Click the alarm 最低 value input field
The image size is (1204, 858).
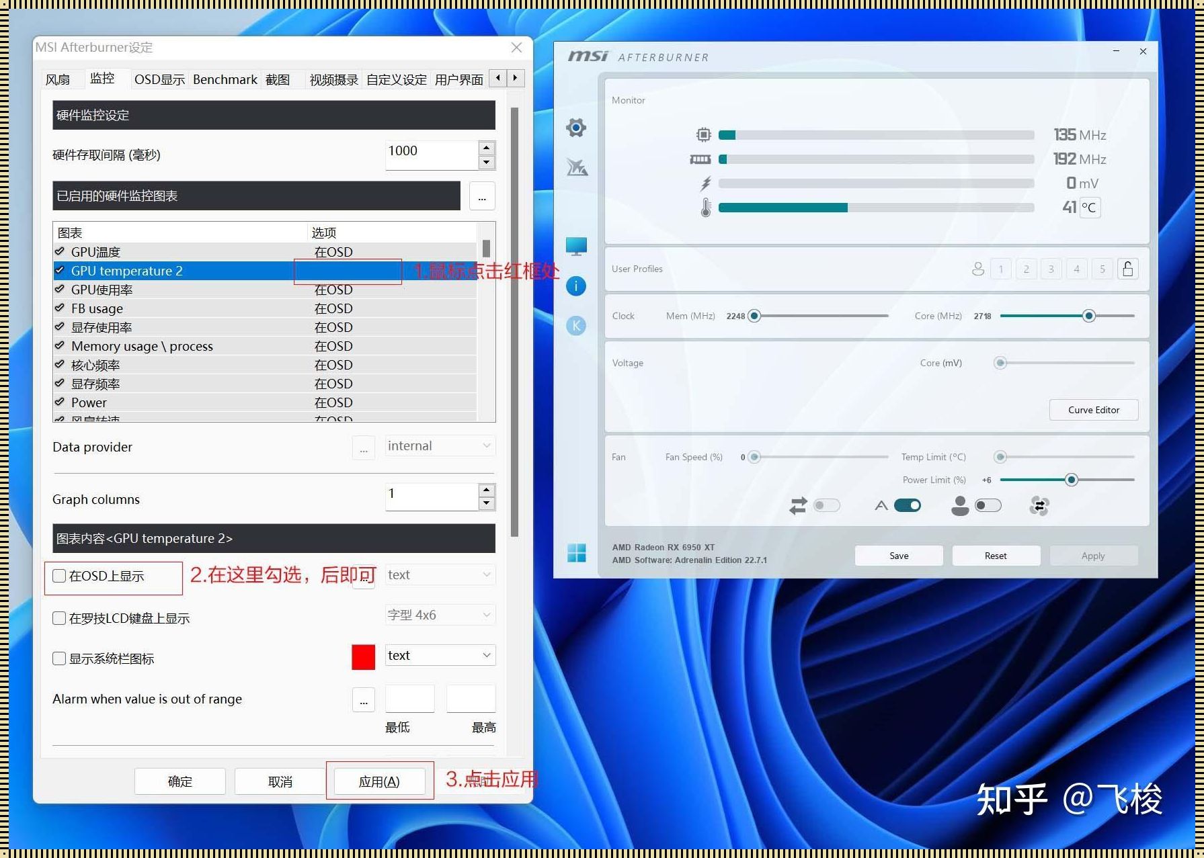tap(410, 699)
